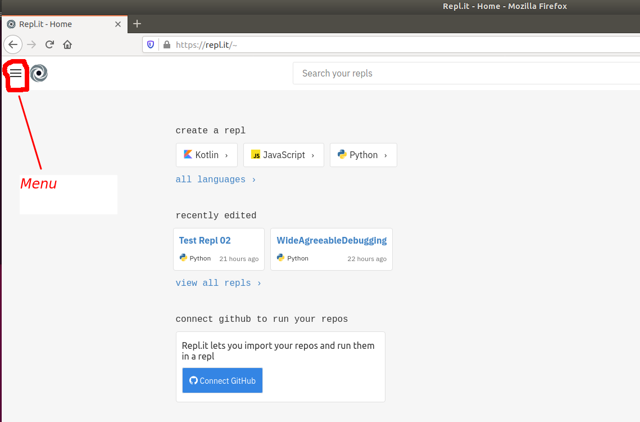Image resolution: width=640 pixels, height=422 pixels.
Task: Click the 'recently edited' heading
Action: click(216, 216)
